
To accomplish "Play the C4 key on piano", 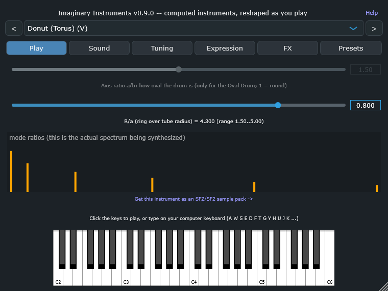I will pos(194,277).
